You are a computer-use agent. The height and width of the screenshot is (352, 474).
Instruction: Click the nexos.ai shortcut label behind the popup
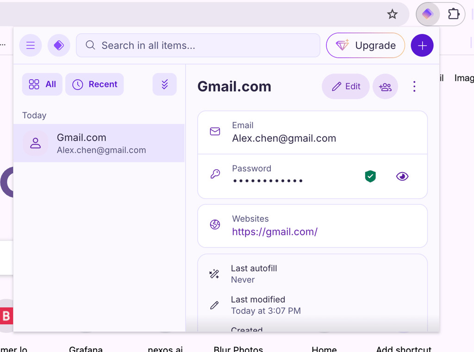[165, 349]
